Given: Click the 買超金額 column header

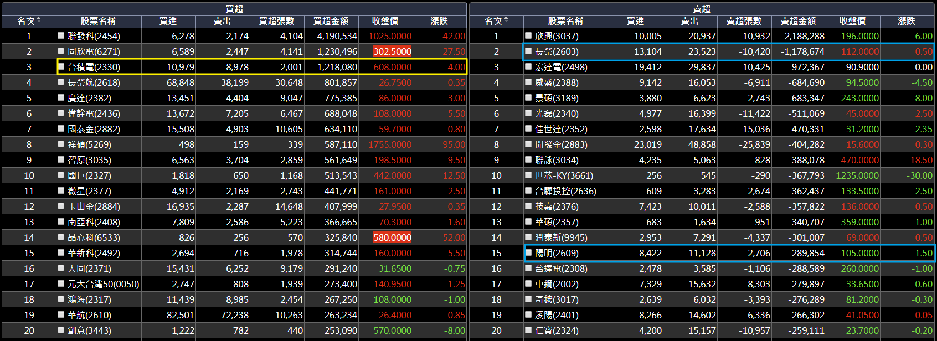Looking at the screenshot, I should [x=331, y=21].
